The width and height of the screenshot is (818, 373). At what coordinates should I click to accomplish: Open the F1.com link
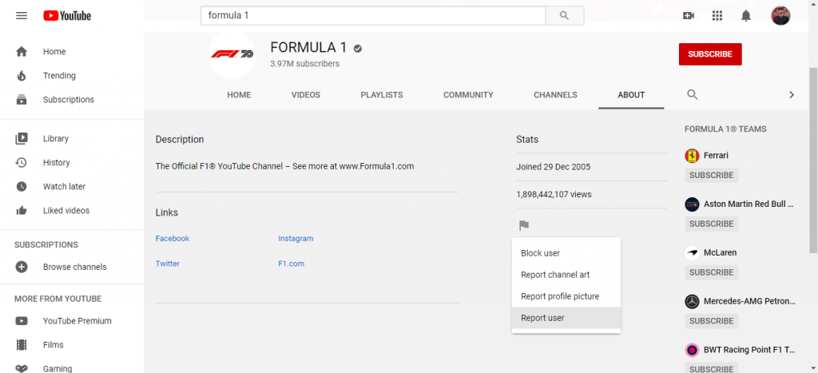[x=291, y=264]
